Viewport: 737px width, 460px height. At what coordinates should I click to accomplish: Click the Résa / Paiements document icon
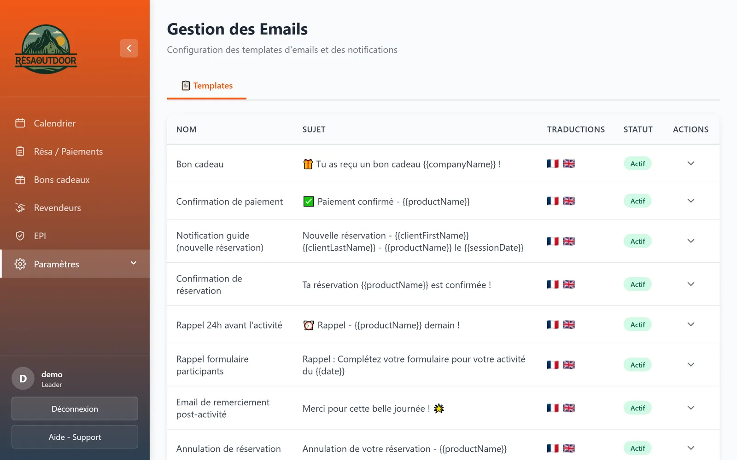point(20,151)
